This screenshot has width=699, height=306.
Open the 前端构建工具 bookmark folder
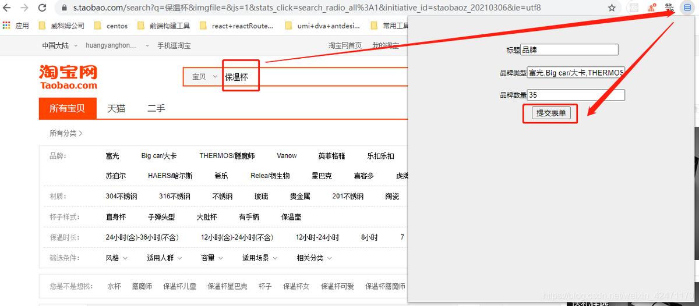point(164,26)
